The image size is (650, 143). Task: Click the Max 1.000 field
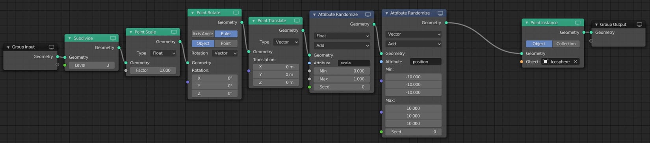click(342, 79)
